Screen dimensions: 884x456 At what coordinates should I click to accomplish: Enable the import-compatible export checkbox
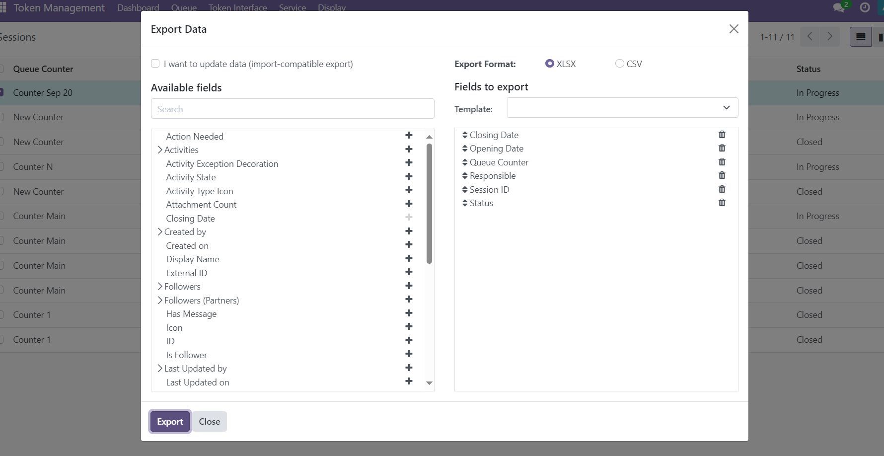coord(155,64)
